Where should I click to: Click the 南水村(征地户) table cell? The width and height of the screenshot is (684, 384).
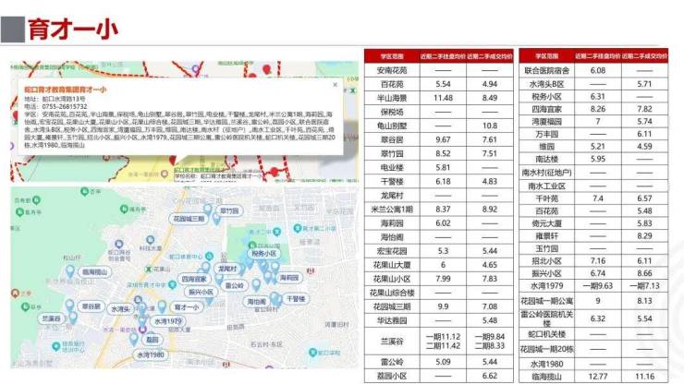click(x=546, y=173)
